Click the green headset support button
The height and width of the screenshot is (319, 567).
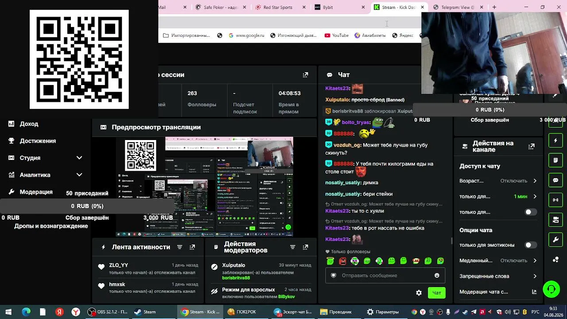pyautogui.click(x=551, y=289)
